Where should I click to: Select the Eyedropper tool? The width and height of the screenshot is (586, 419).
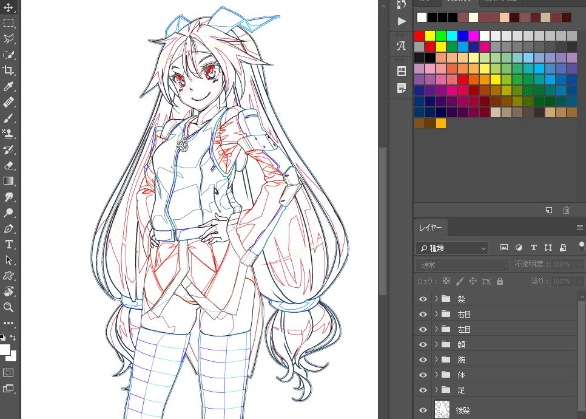[x=8, y=86]
